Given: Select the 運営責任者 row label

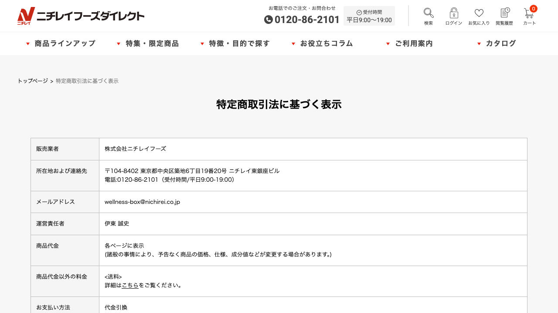Looking at the screenshot, I should pos(50,223).
